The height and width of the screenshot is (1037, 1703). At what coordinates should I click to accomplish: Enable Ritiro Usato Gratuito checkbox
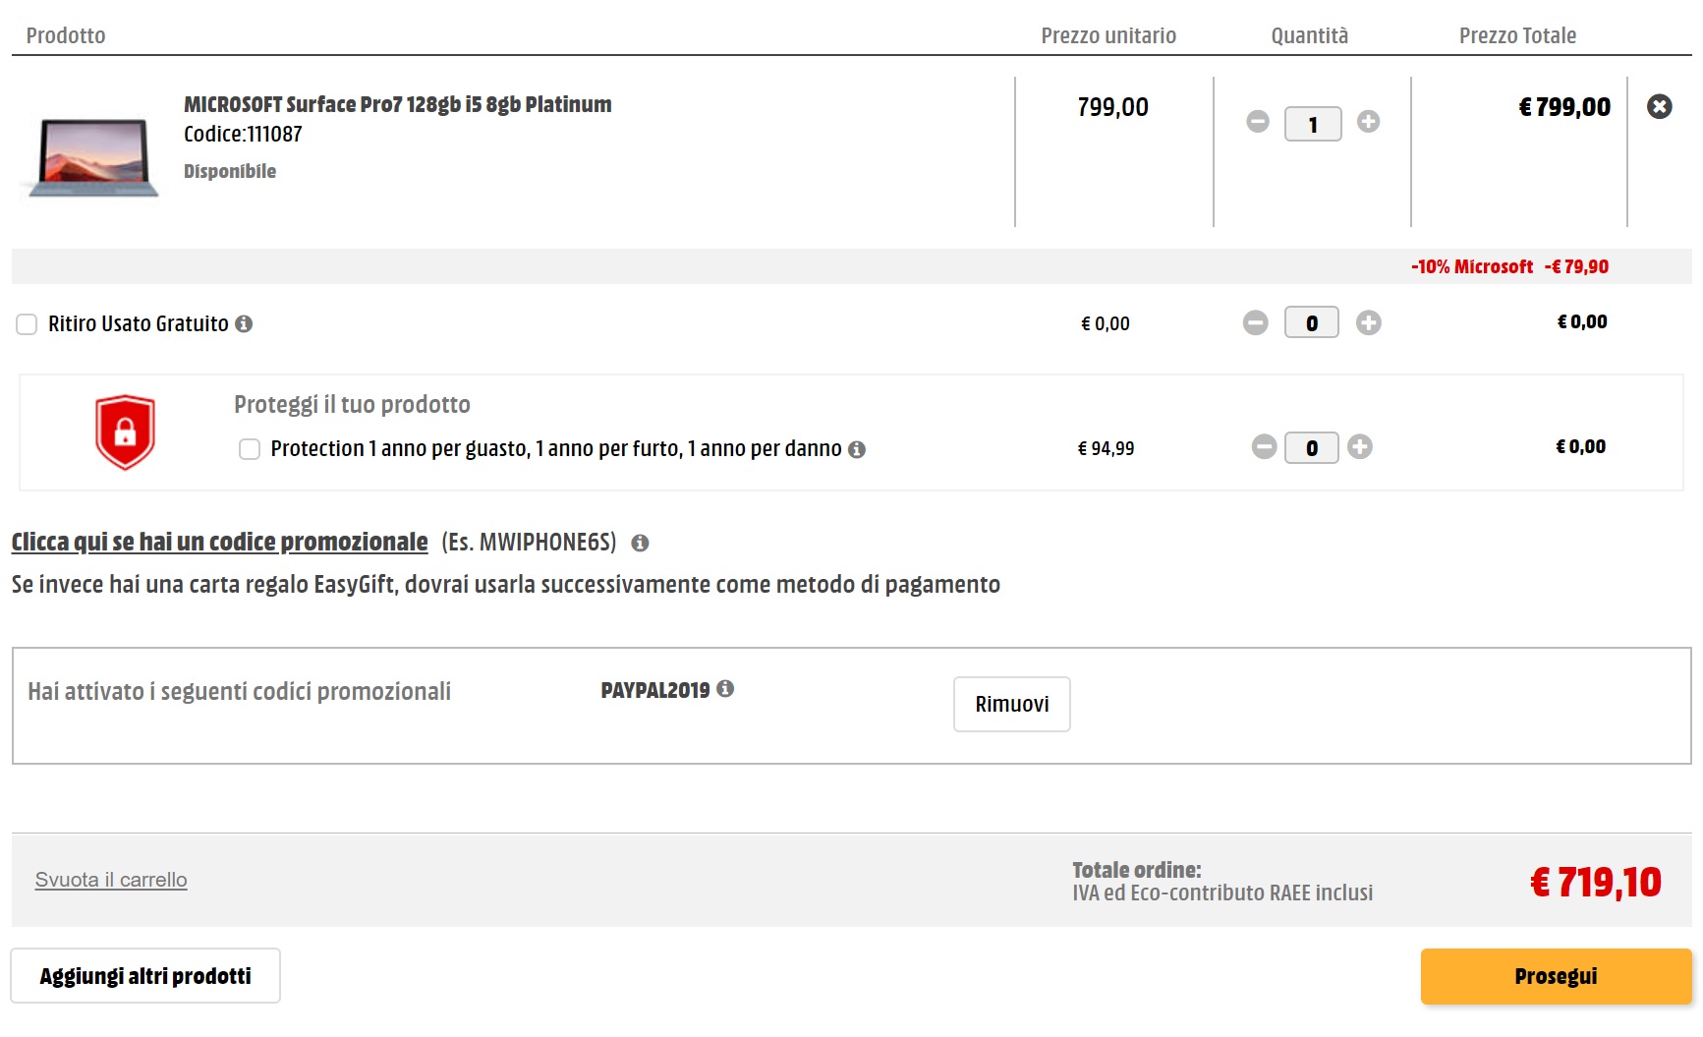point(27,324)
